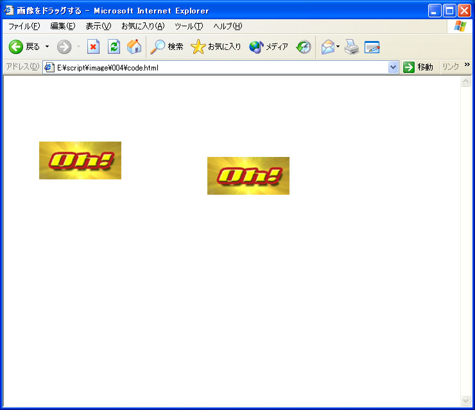
Task: Open the 編集(E) menu
Action: coord(63,26)
